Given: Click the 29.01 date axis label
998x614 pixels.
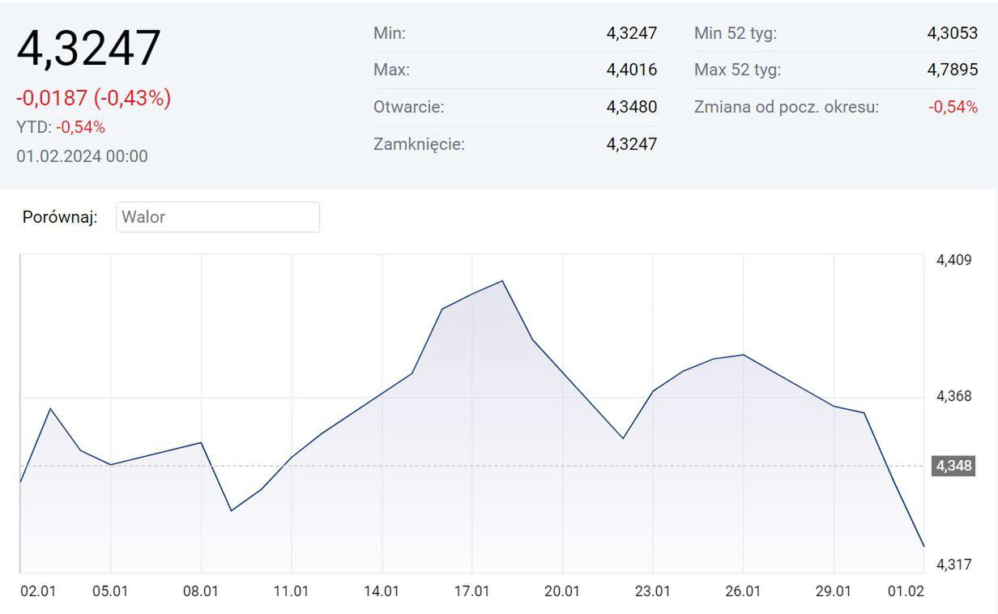Looking at the screenshot, I should (x=834, y=591).
